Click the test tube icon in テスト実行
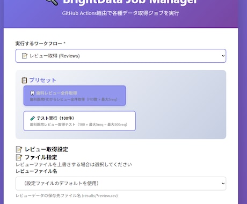This screenshot has height=204, width=247. coord(33,118)
